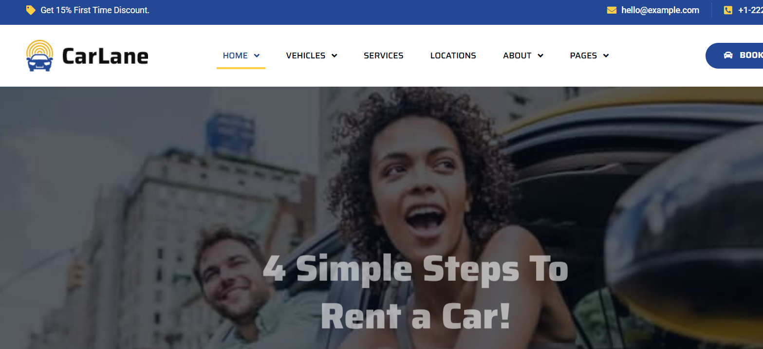The image size is (763, 349).
Task: Click the CarLane car logo icon
Action: pyautogui.click(x=39, y=55)
